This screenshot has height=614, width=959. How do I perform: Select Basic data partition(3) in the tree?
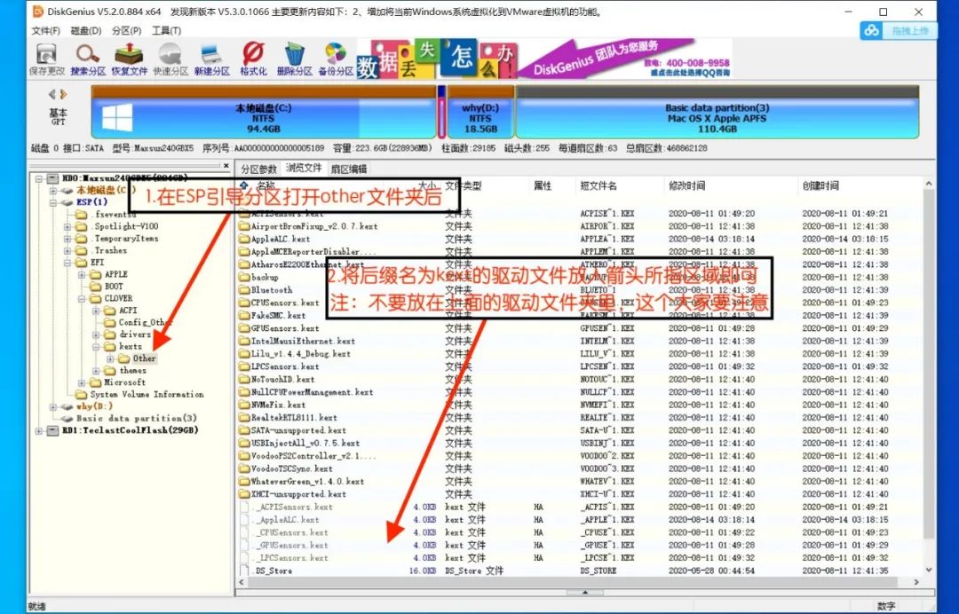pos(137,419)
